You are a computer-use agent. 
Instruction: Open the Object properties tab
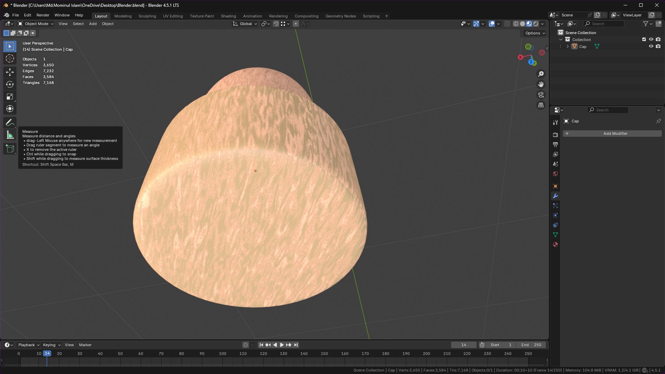555,186
